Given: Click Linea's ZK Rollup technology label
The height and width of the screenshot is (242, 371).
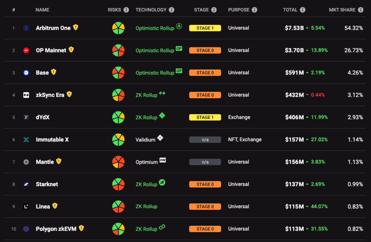Looking at the screenshot, I should tap(146, 206).
